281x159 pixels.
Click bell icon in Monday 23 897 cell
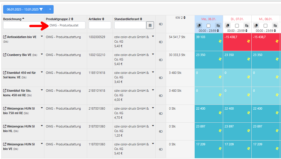coord(220,131)
